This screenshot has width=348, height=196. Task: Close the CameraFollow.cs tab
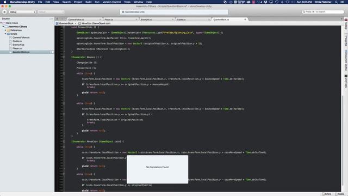tap(100, 20)
